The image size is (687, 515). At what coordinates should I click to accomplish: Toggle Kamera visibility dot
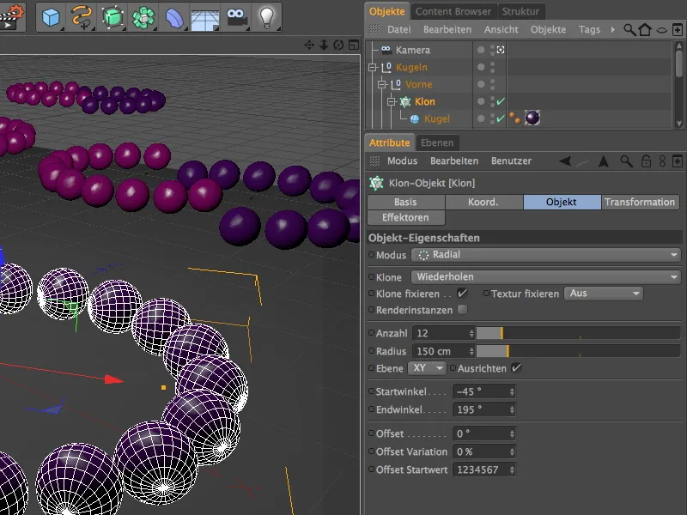click(481, 50)
